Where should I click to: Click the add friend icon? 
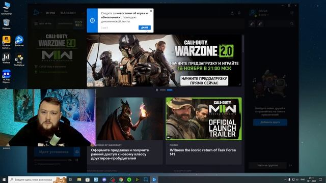click(252, 24)
